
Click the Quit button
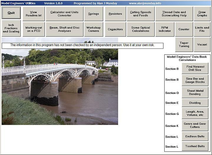point(11,13)
